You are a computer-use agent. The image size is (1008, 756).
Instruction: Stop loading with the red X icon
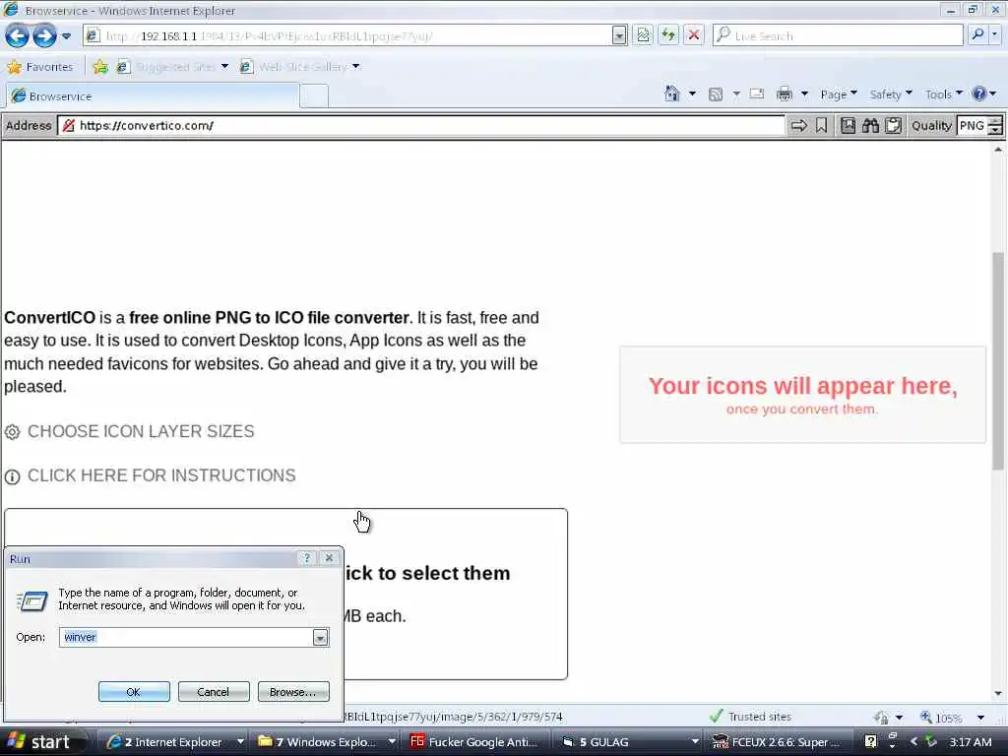(x=694, y=35)
